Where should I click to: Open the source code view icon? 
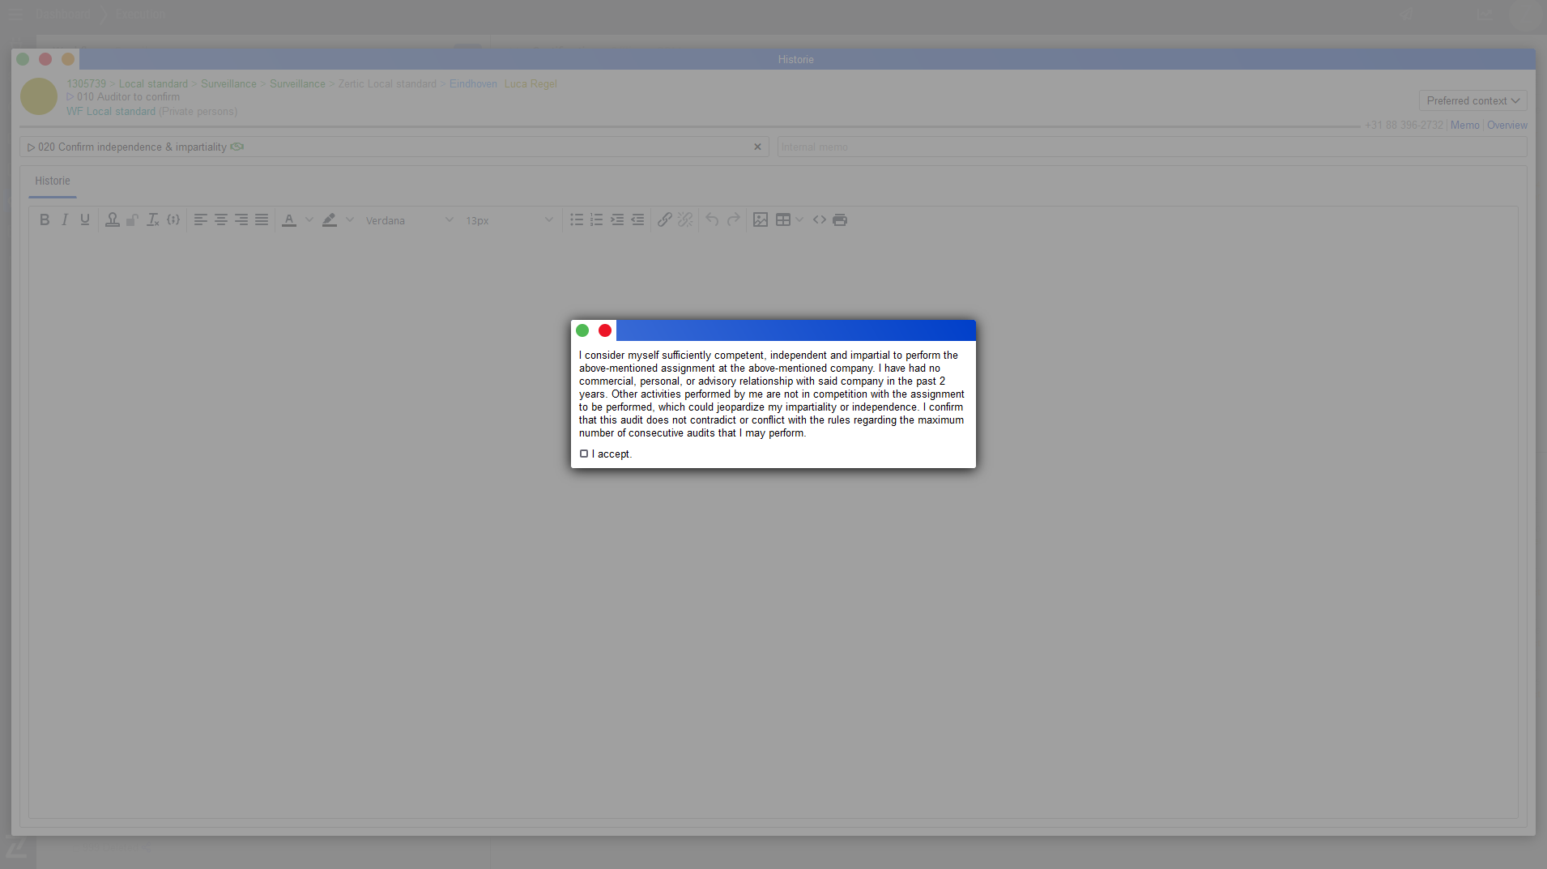(820, 220)
